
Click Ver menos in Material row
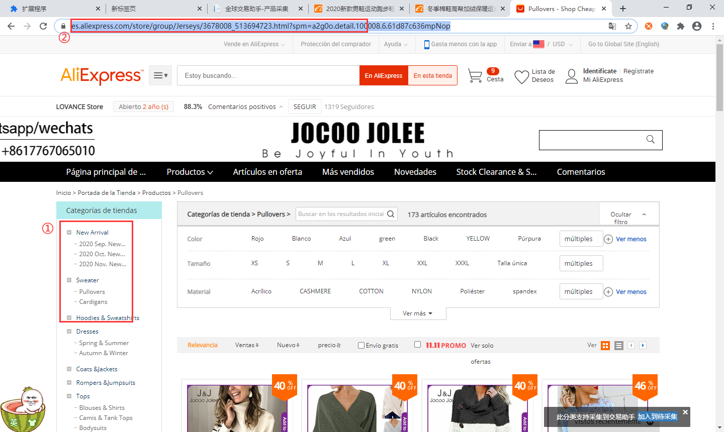(631, 292)
